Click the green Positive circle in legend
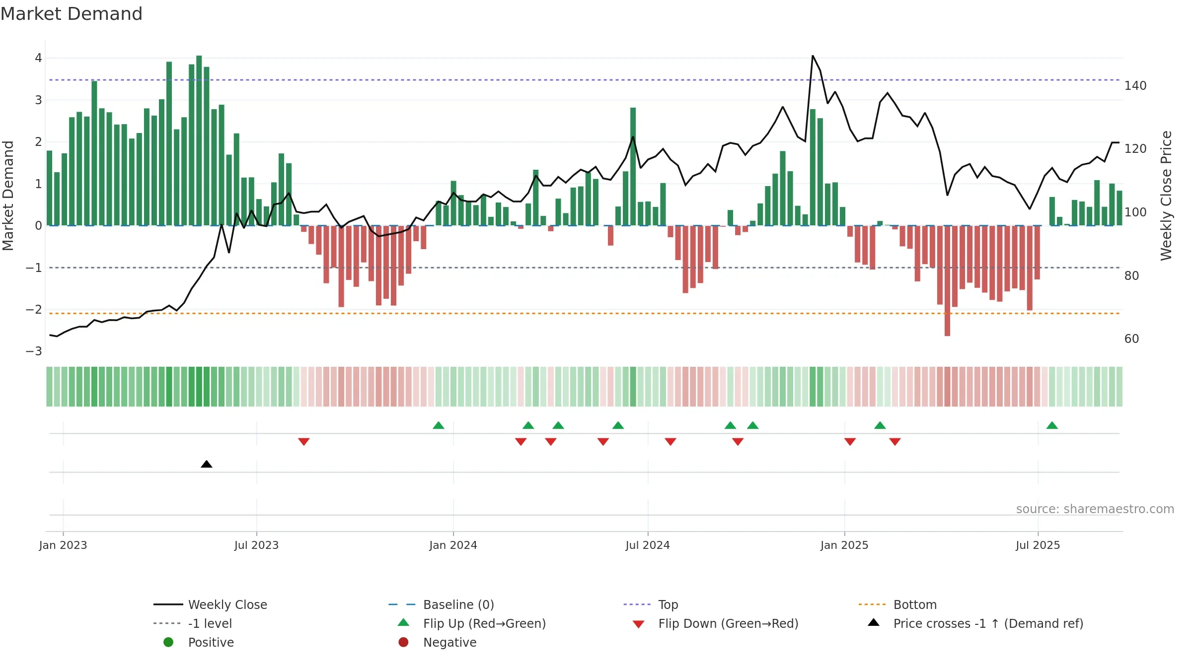 tap(168, 642)
